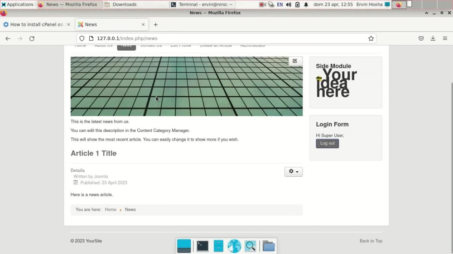Image resolution: width=453 pixels, height=254 pixels.
Task: Click the 'Written by Joomla' text
Action: 91,176
